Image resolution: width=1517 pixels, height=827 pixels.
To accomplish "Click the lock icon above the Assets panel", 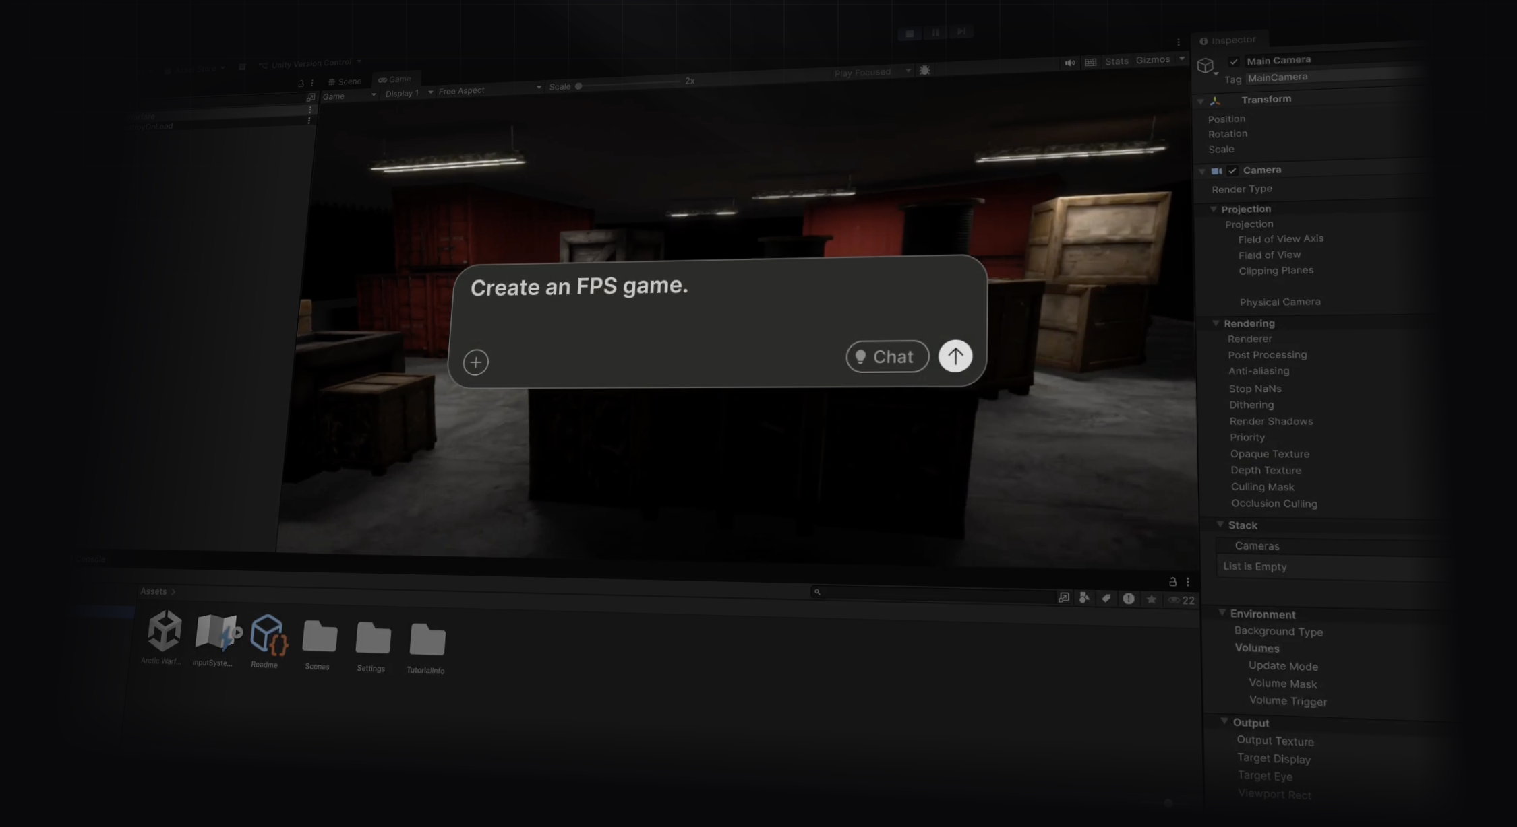I will click(x=1172, y=582).
